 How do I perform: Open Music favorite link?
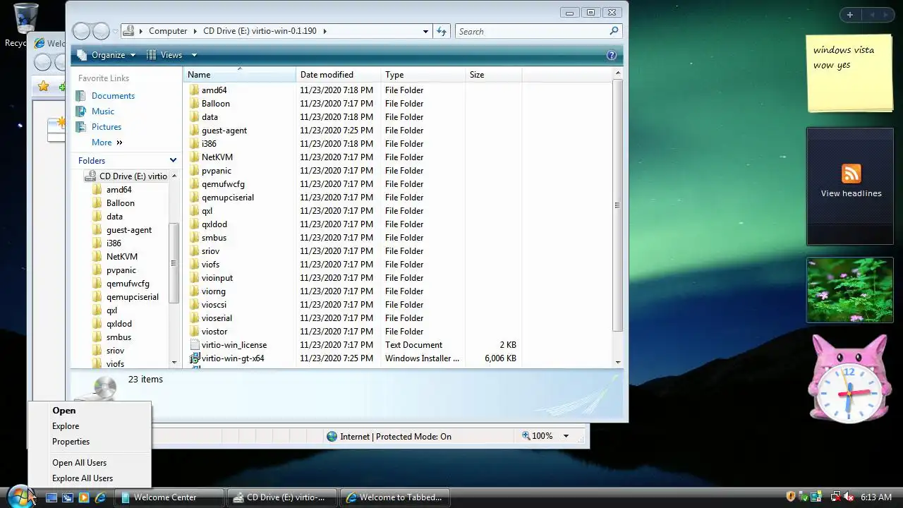tap(103, 111)
